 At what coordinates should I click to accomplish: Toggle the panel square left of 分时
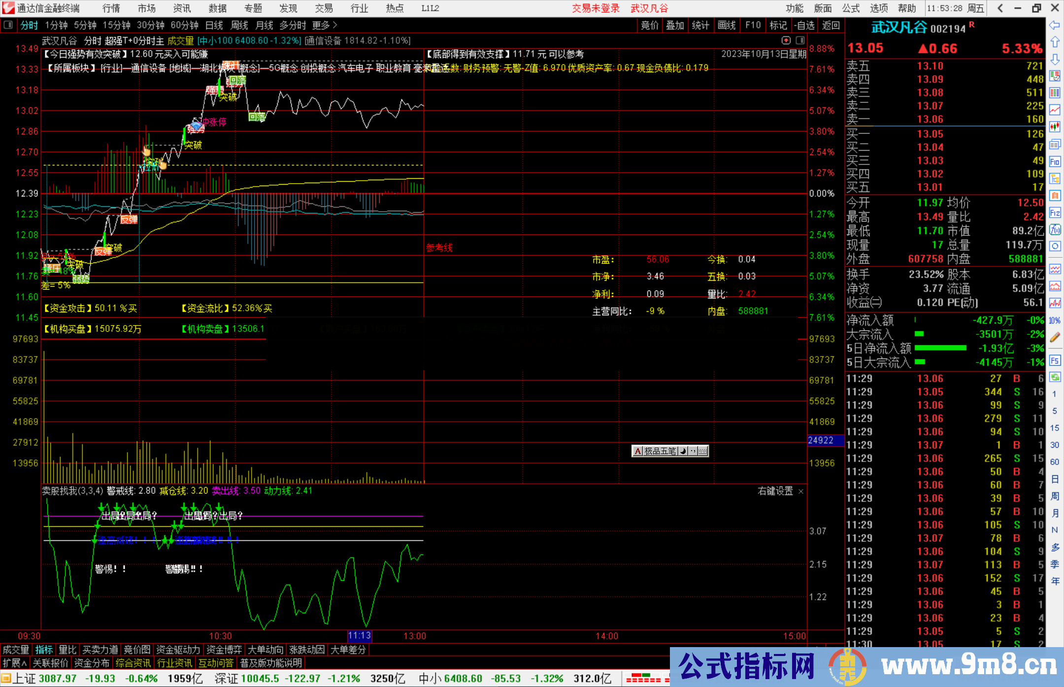[8, 25]
